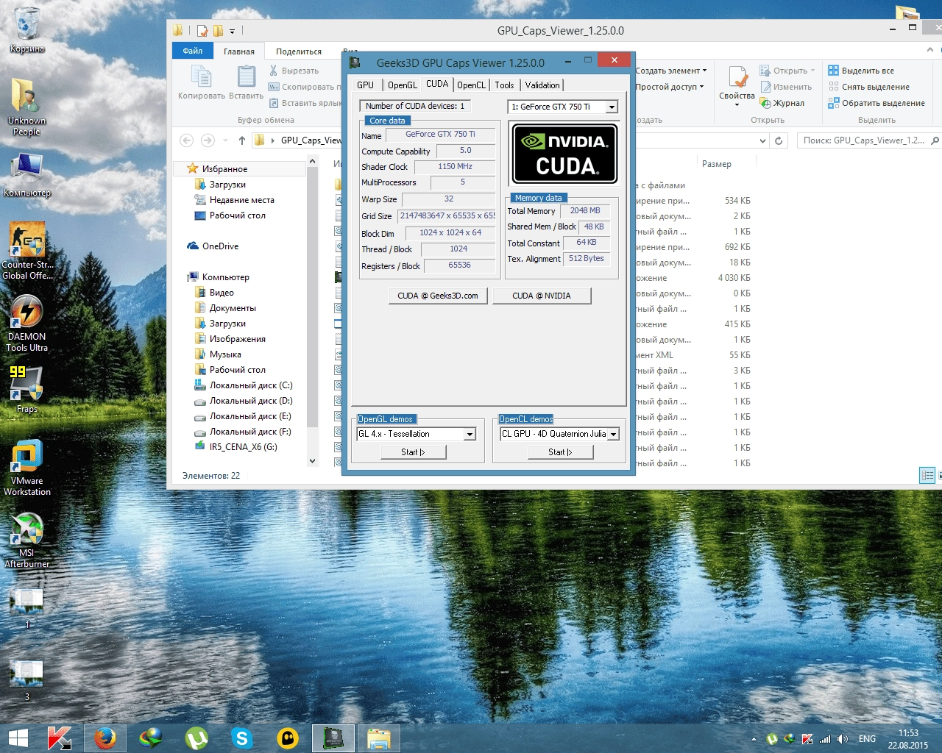
Task: Select Локальный диск (D:) in sidebar
Action: [250, 401]
